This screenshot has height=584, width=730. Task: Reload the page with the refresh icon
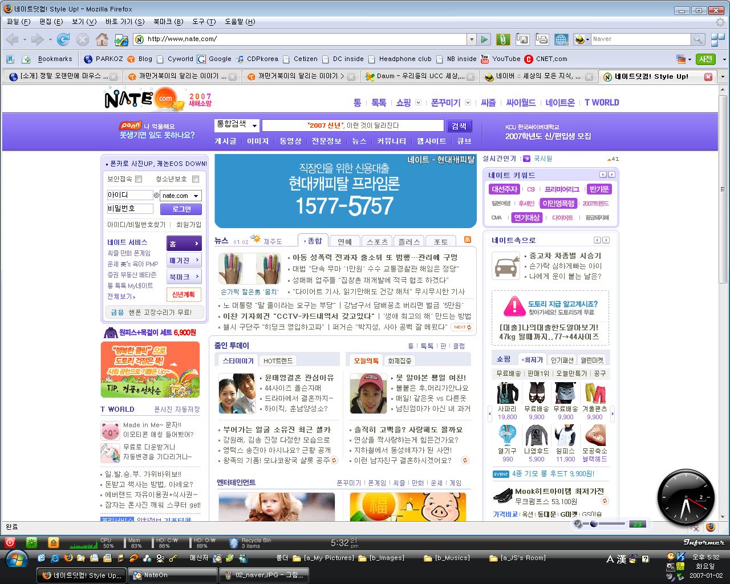tap(63, 39)
